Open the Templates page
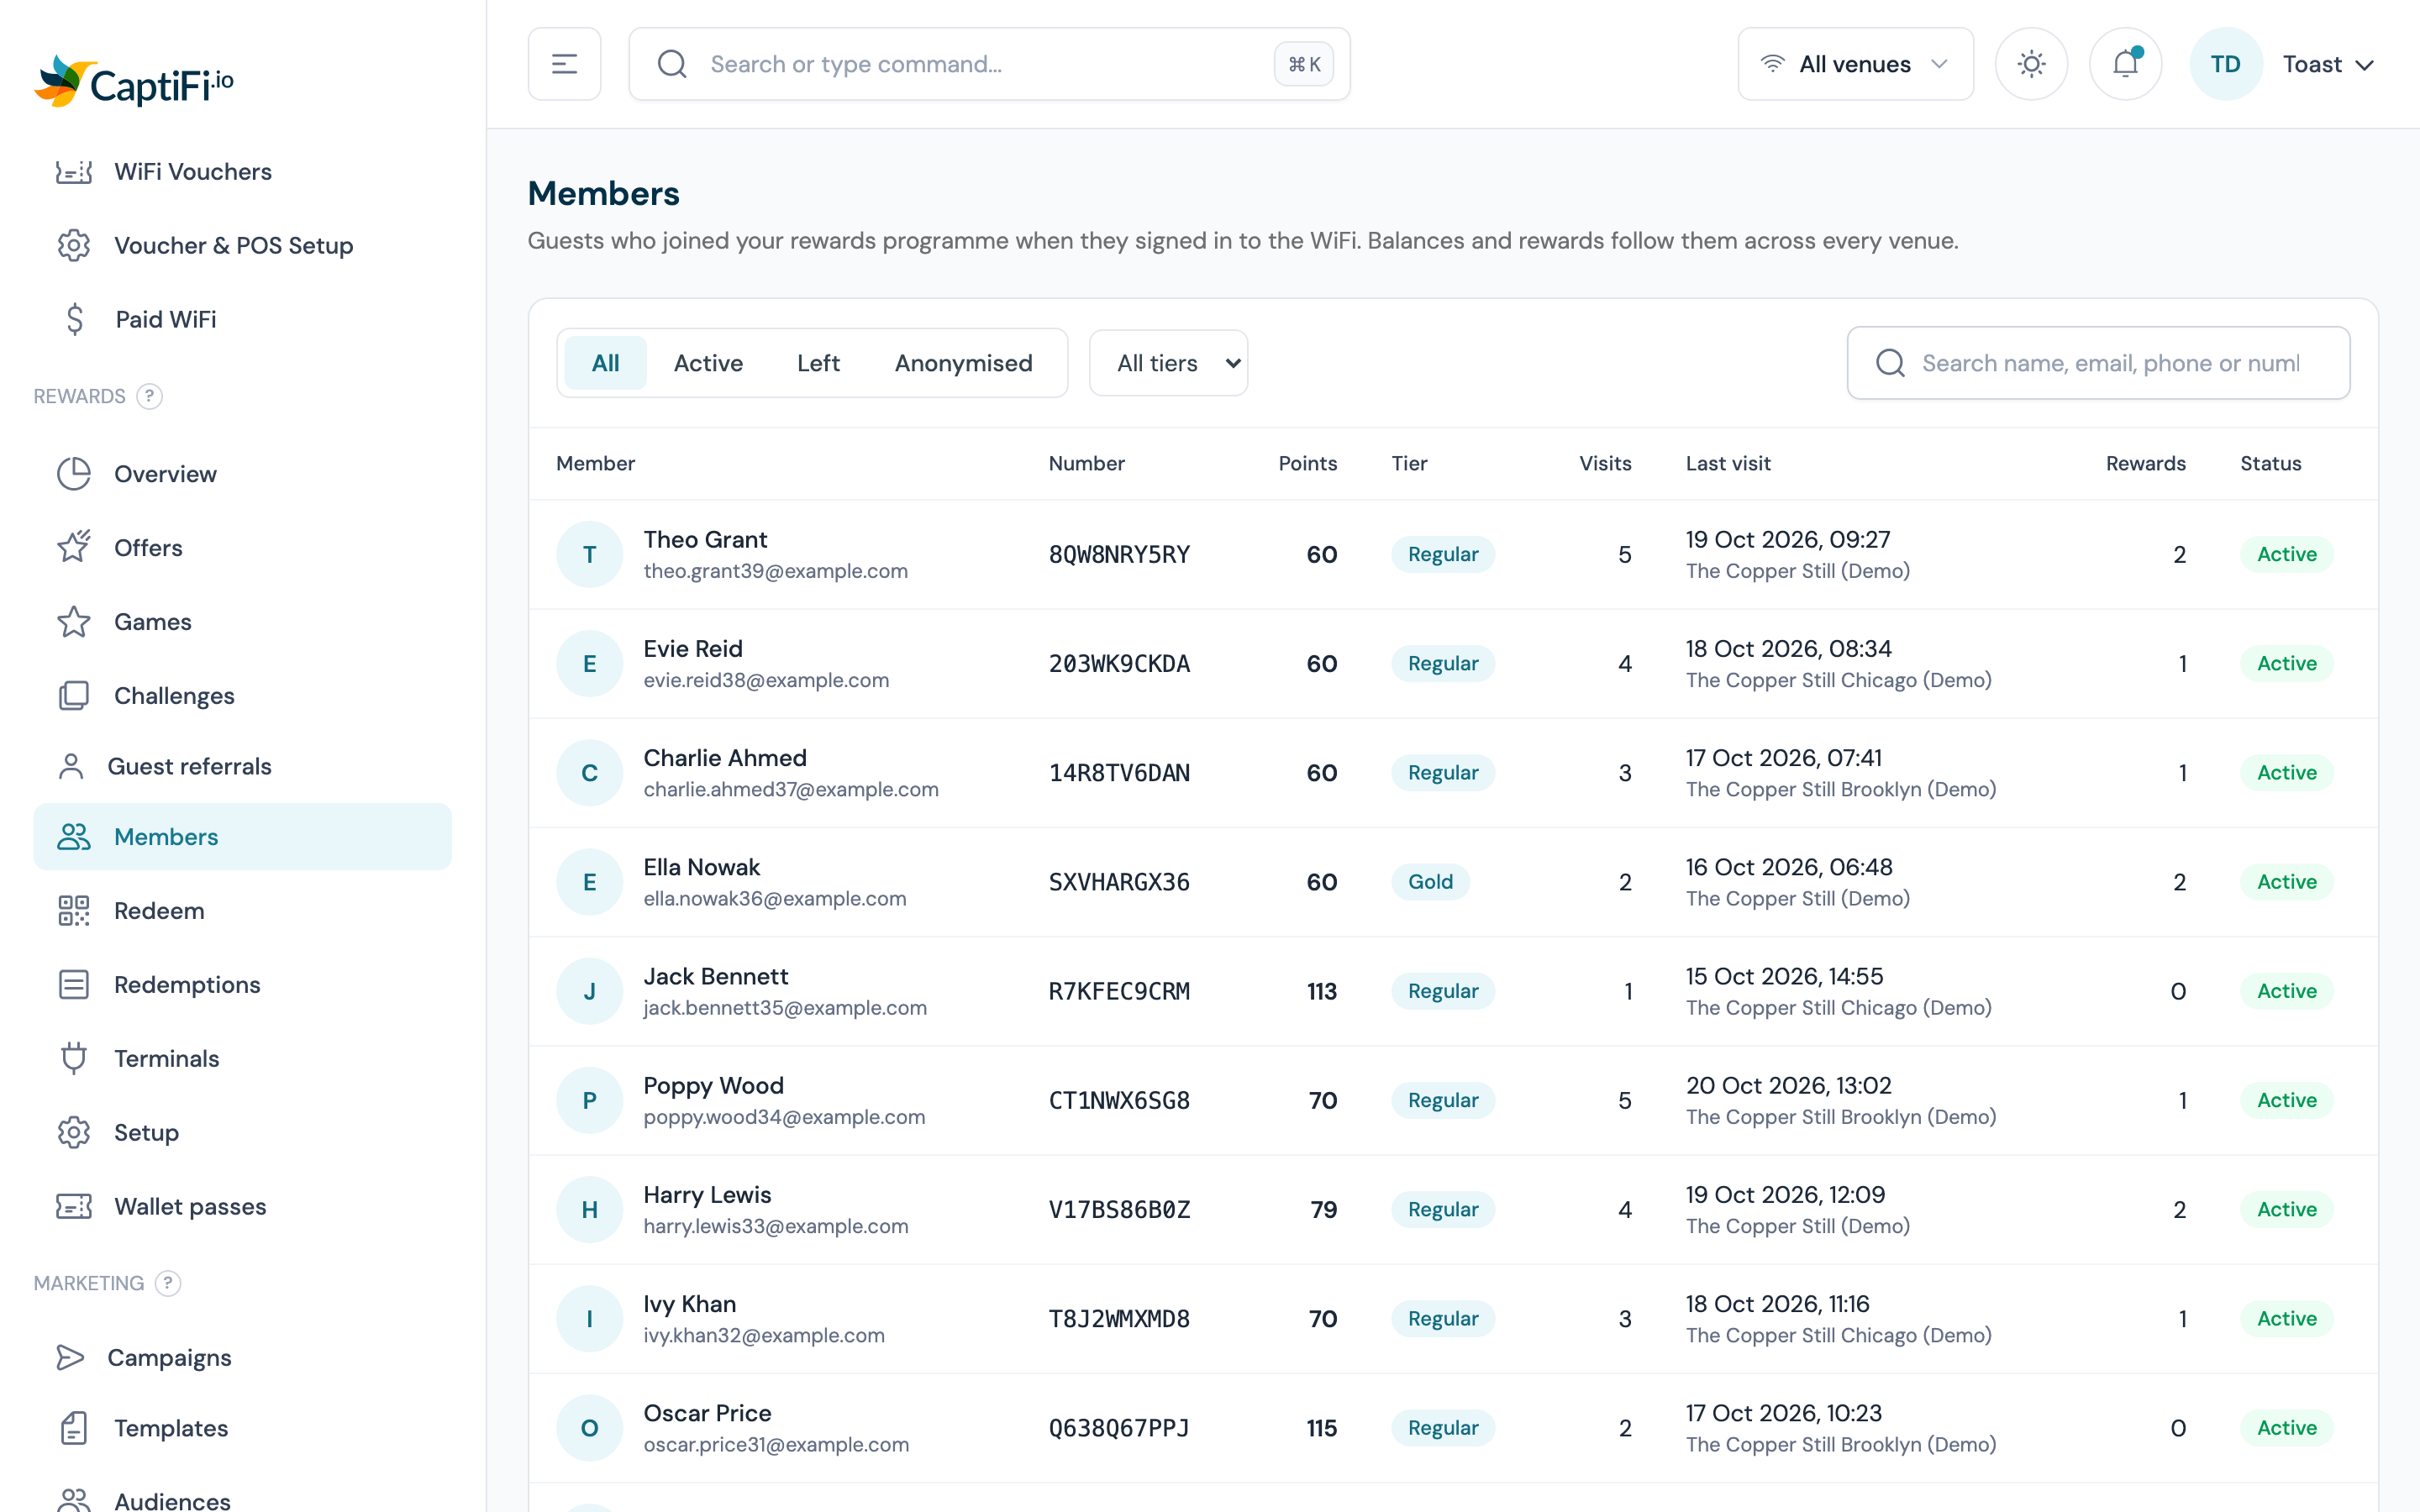Viewport: 2420px width, 1512px height. [242, 1429]
